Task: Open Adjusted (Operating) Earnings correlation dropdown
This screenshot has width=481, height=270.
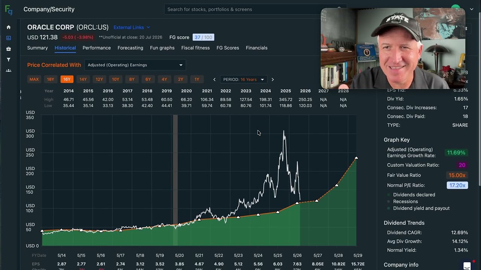Action: click(x=135, y=65)
